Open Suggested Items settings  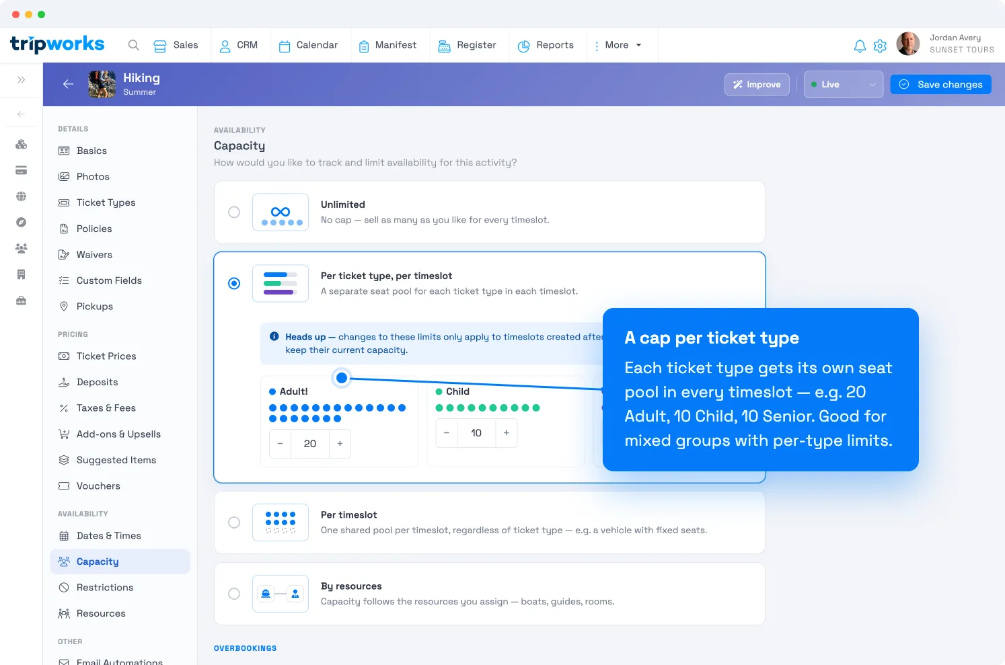120,460
